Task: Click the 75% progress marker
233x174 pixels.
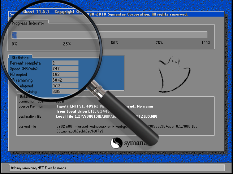Action: [159, 43]
